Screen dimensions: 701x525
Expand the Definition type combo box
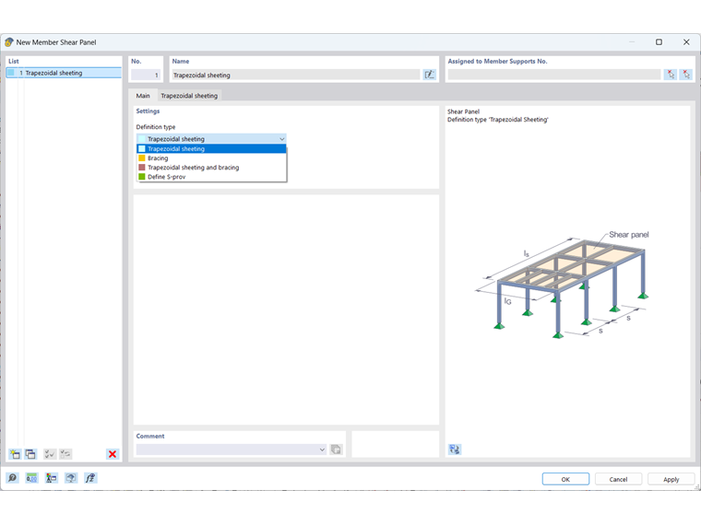pyautogui.click(x=211, y=139)
